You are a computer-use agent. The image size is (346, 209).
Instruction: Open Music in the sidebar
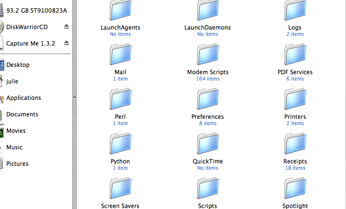coord(15,147)
